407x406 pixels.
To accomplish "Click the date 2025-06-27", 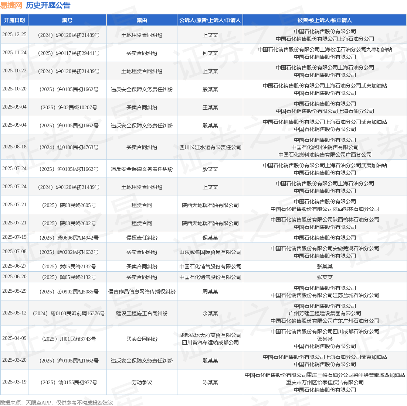I will [x=14, y=266].
